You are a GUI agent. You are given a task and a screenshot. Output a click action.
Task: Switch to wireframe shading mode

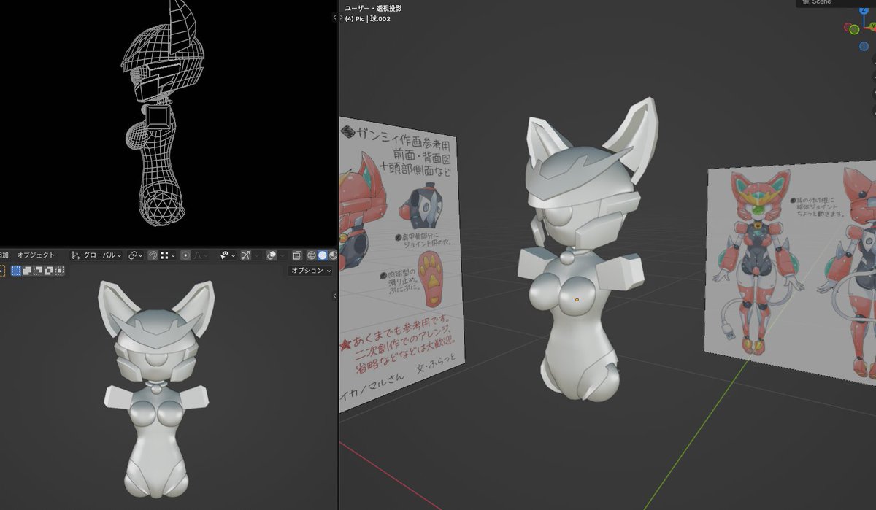[x=311, y=255]
